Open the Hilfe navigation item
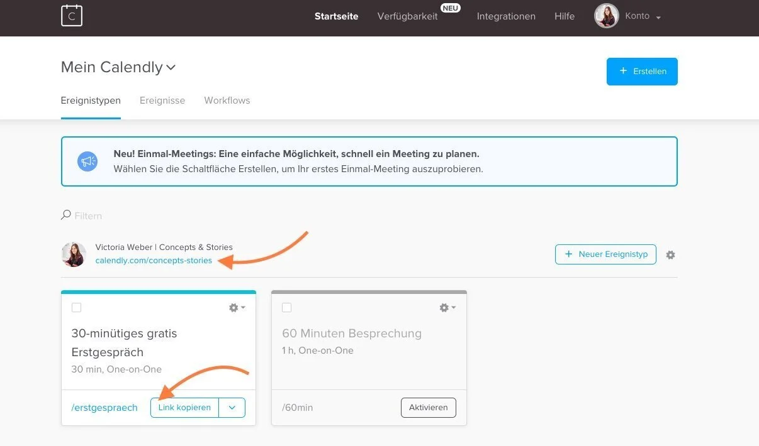The width and height of the screenshot is (759, 446). click(565, 16)
